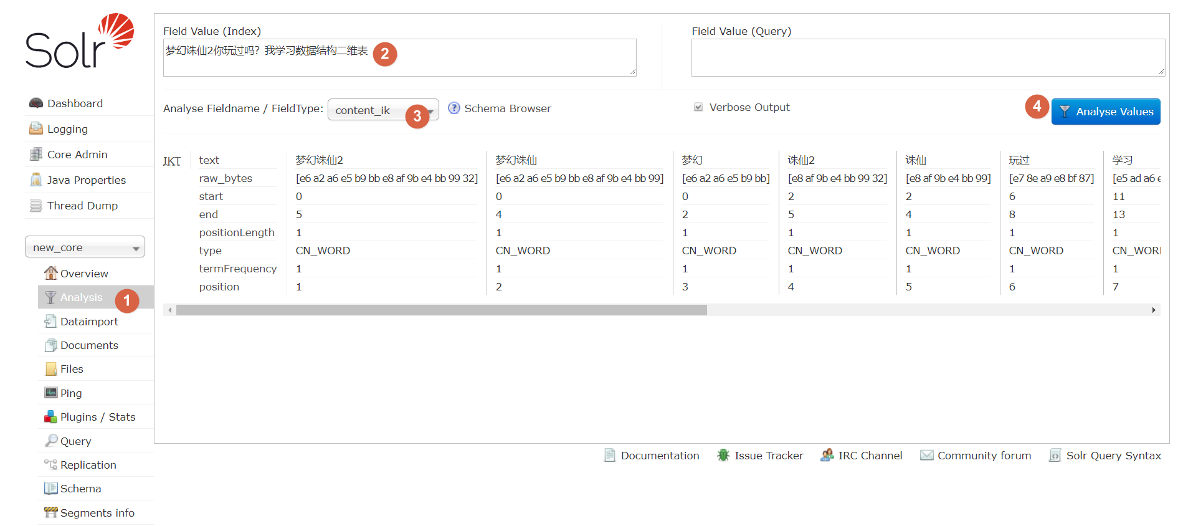Open the Ping item

pos(71,393)
